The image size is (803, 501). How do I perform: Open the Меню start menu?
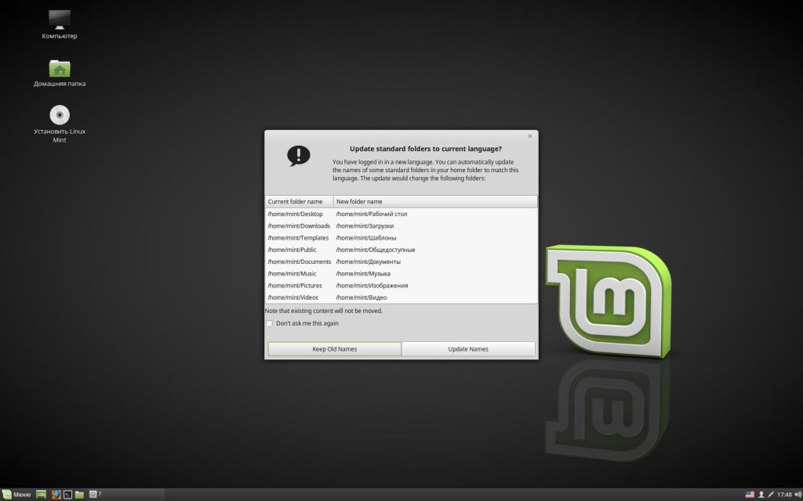pyautogui.click(x=16, y=494)
